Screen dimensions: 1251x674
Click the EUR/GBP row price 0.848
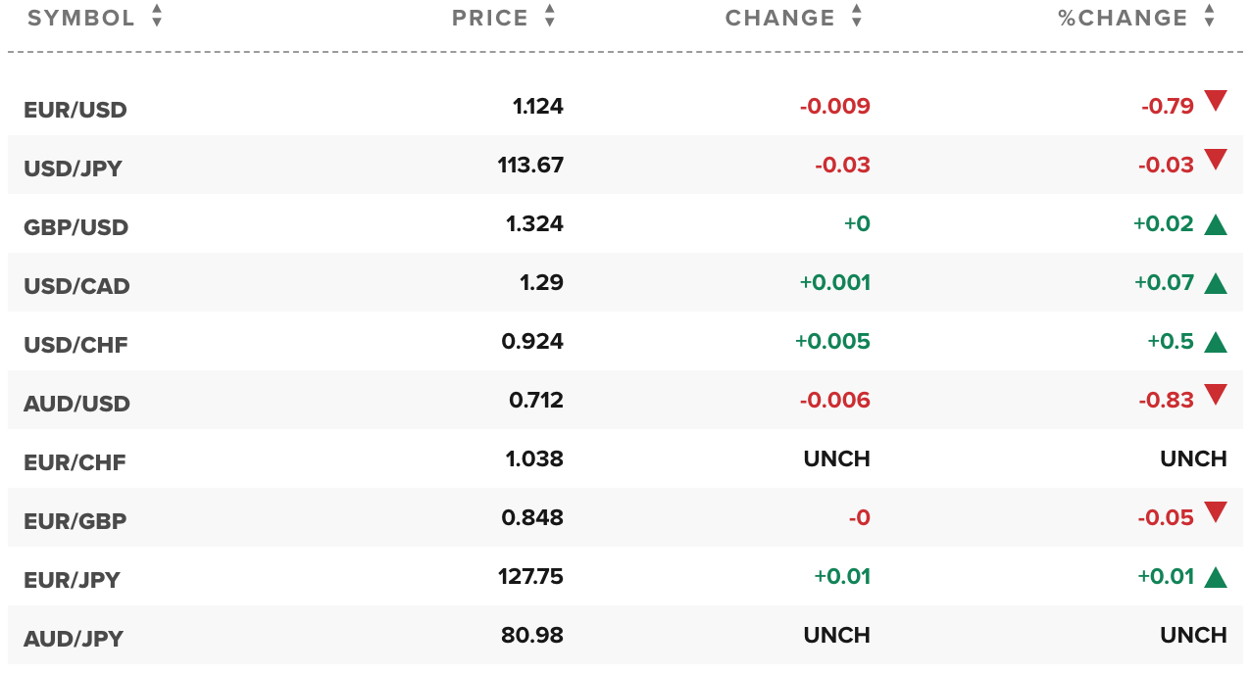point(532,517)
